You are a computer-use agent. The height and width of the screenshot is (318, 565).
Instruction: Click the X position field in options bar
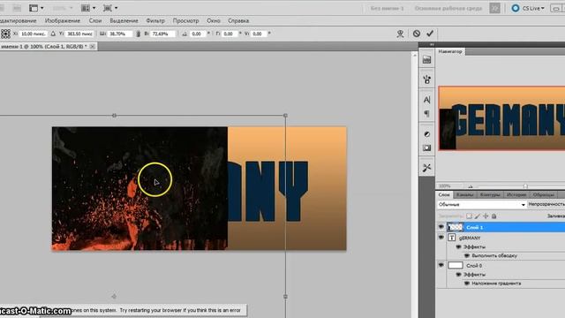34,34
